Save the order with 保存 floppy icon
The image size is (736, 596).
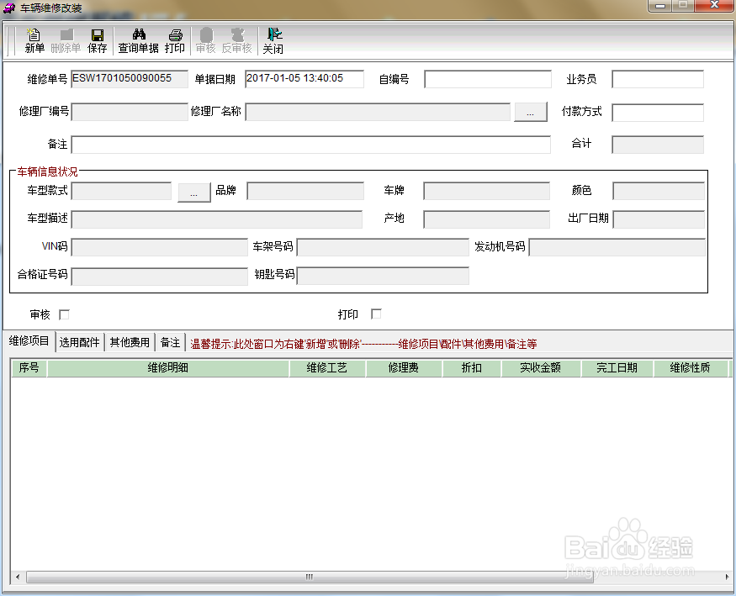click(98, 41)
